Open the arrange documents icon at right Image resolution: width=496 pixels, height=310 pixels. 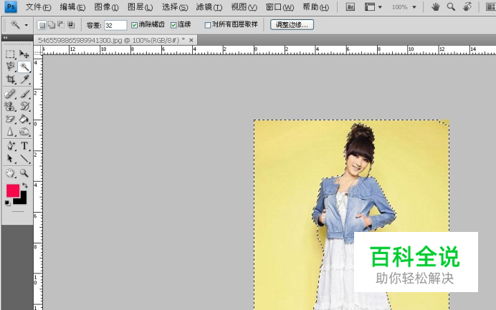(491, 7)
